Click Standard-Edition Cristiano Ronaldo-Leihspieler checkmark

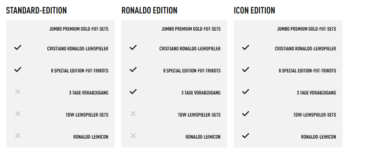coord(18,48)
